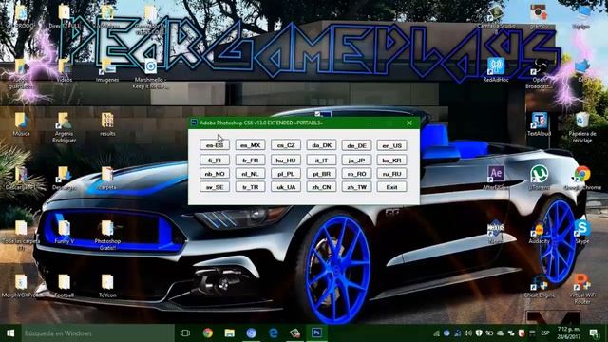Select the Cheat Engine desktop shortcut
Image resolution: width=608 pixels, height=342 pixels.
539,286
